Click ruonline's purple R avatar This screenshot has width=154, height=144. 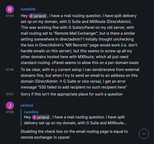click(10, 9)
